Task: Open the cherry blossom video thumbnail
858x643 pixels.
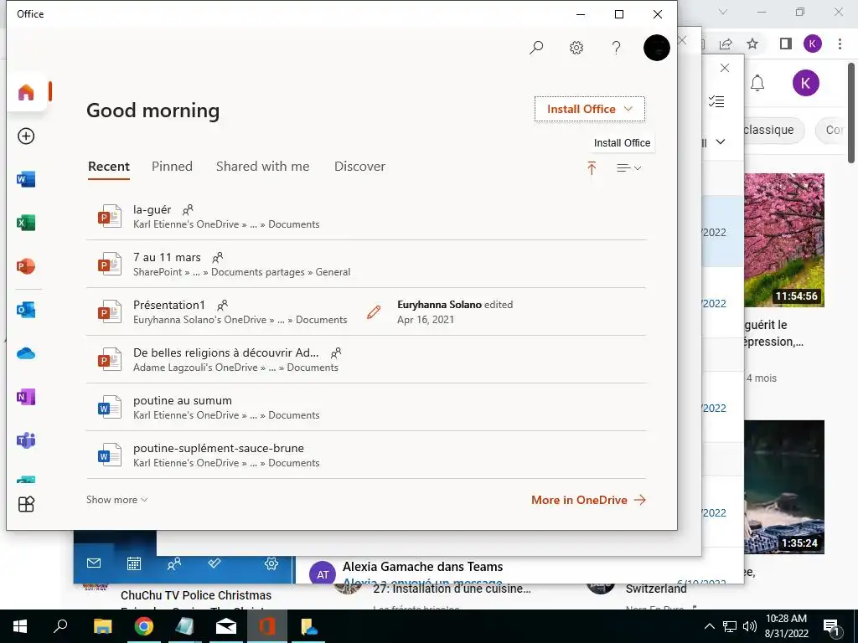Action: (784, 240)
